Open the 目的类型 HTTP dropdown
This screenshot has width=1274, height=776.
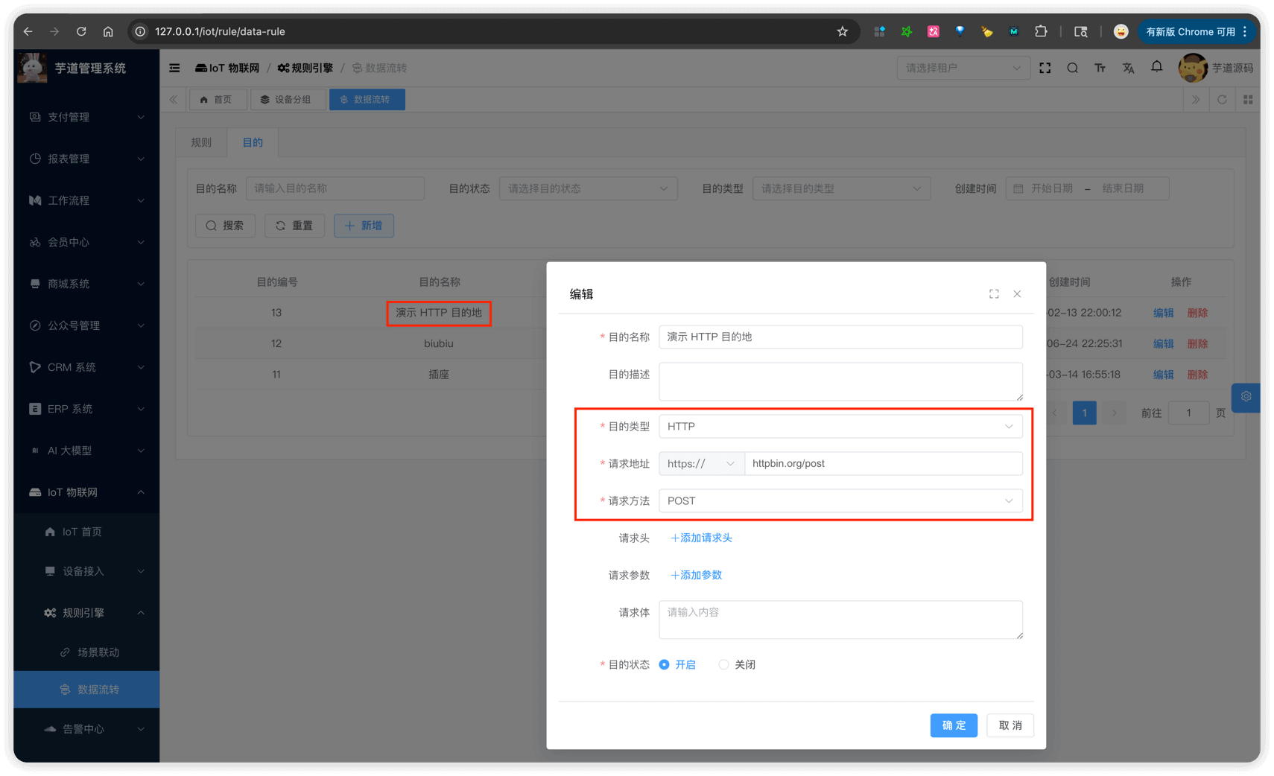[x=840, y=426]
